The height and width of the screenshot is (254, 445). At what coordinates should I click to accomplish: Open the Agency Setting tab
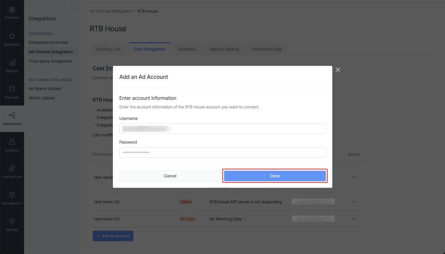click(224, 49)
